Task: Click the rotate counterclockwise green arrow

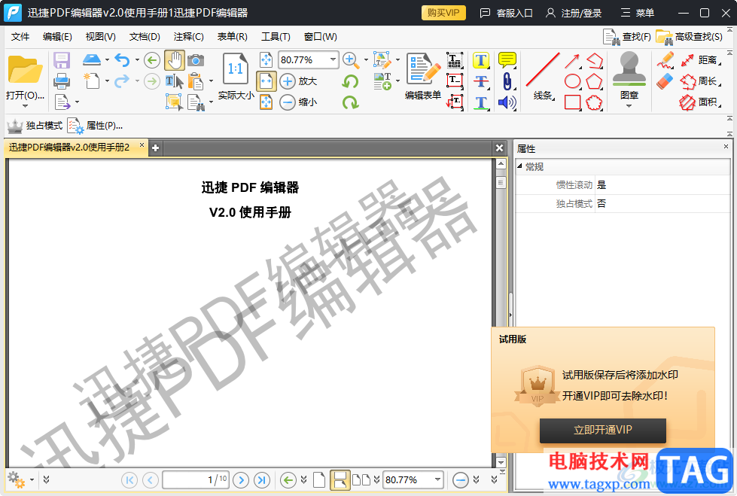Action: (350, 81)
